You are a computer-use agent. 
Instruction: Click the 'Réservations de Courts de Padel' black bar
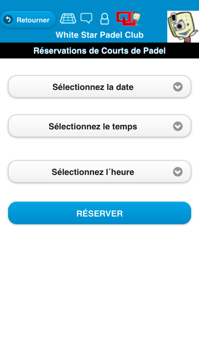(99, 51)
